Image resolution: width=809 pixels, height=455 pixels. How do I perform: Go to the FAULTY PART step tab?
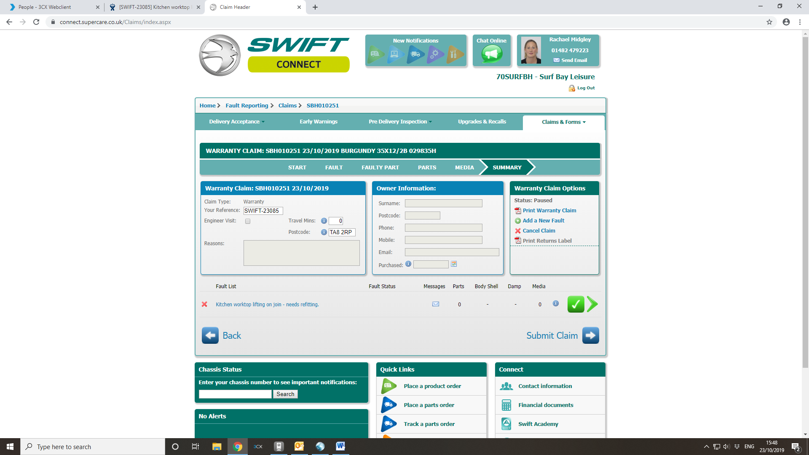click(380, 167)
